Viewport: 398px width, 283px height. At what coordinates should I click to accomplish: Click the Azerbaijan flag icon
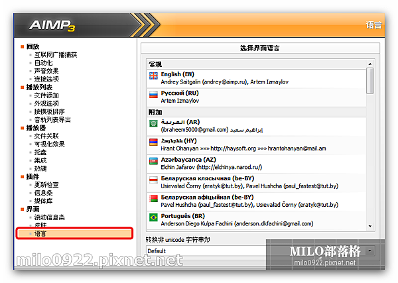(x=153, y=161)
